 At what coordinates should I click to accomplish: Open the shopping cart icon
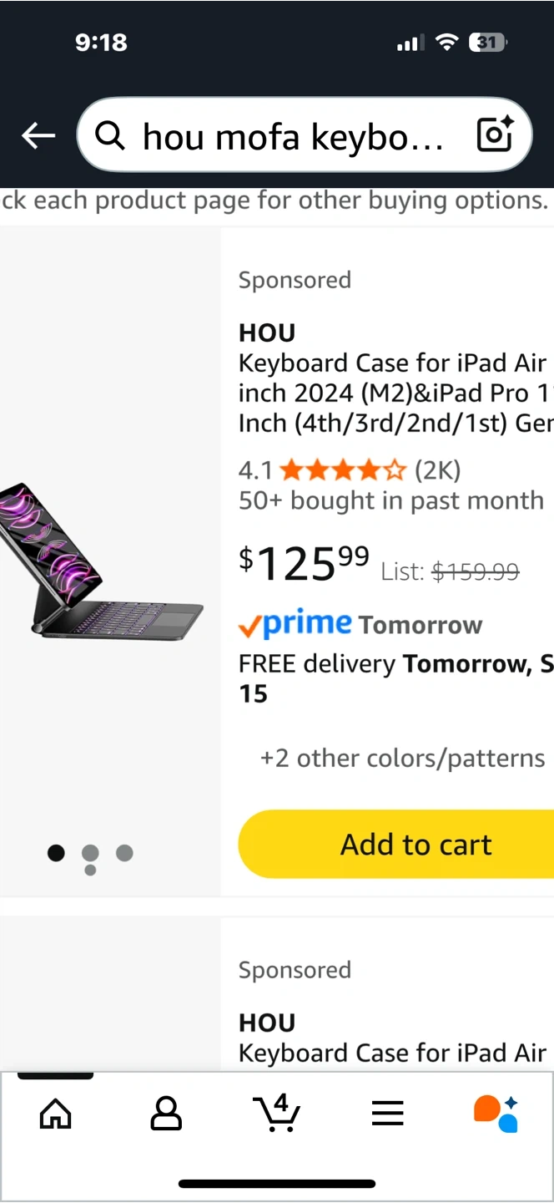pyautogui.click(x=276, y=1113)
